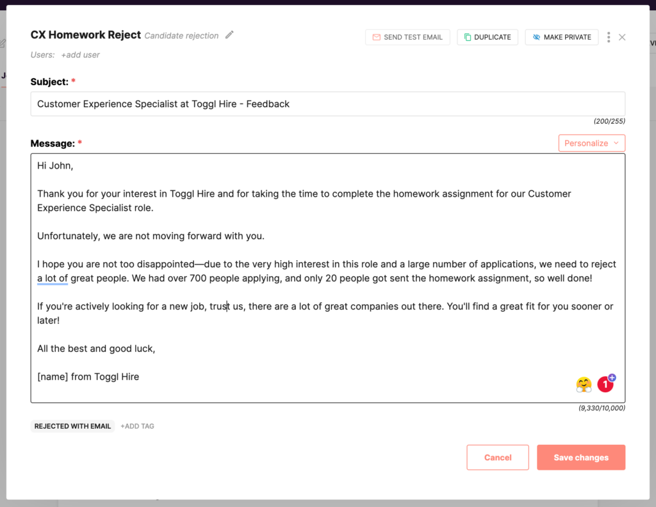656x507 pixels.
Task: Click the red notification badge showing 1
Action: point(605,385)
